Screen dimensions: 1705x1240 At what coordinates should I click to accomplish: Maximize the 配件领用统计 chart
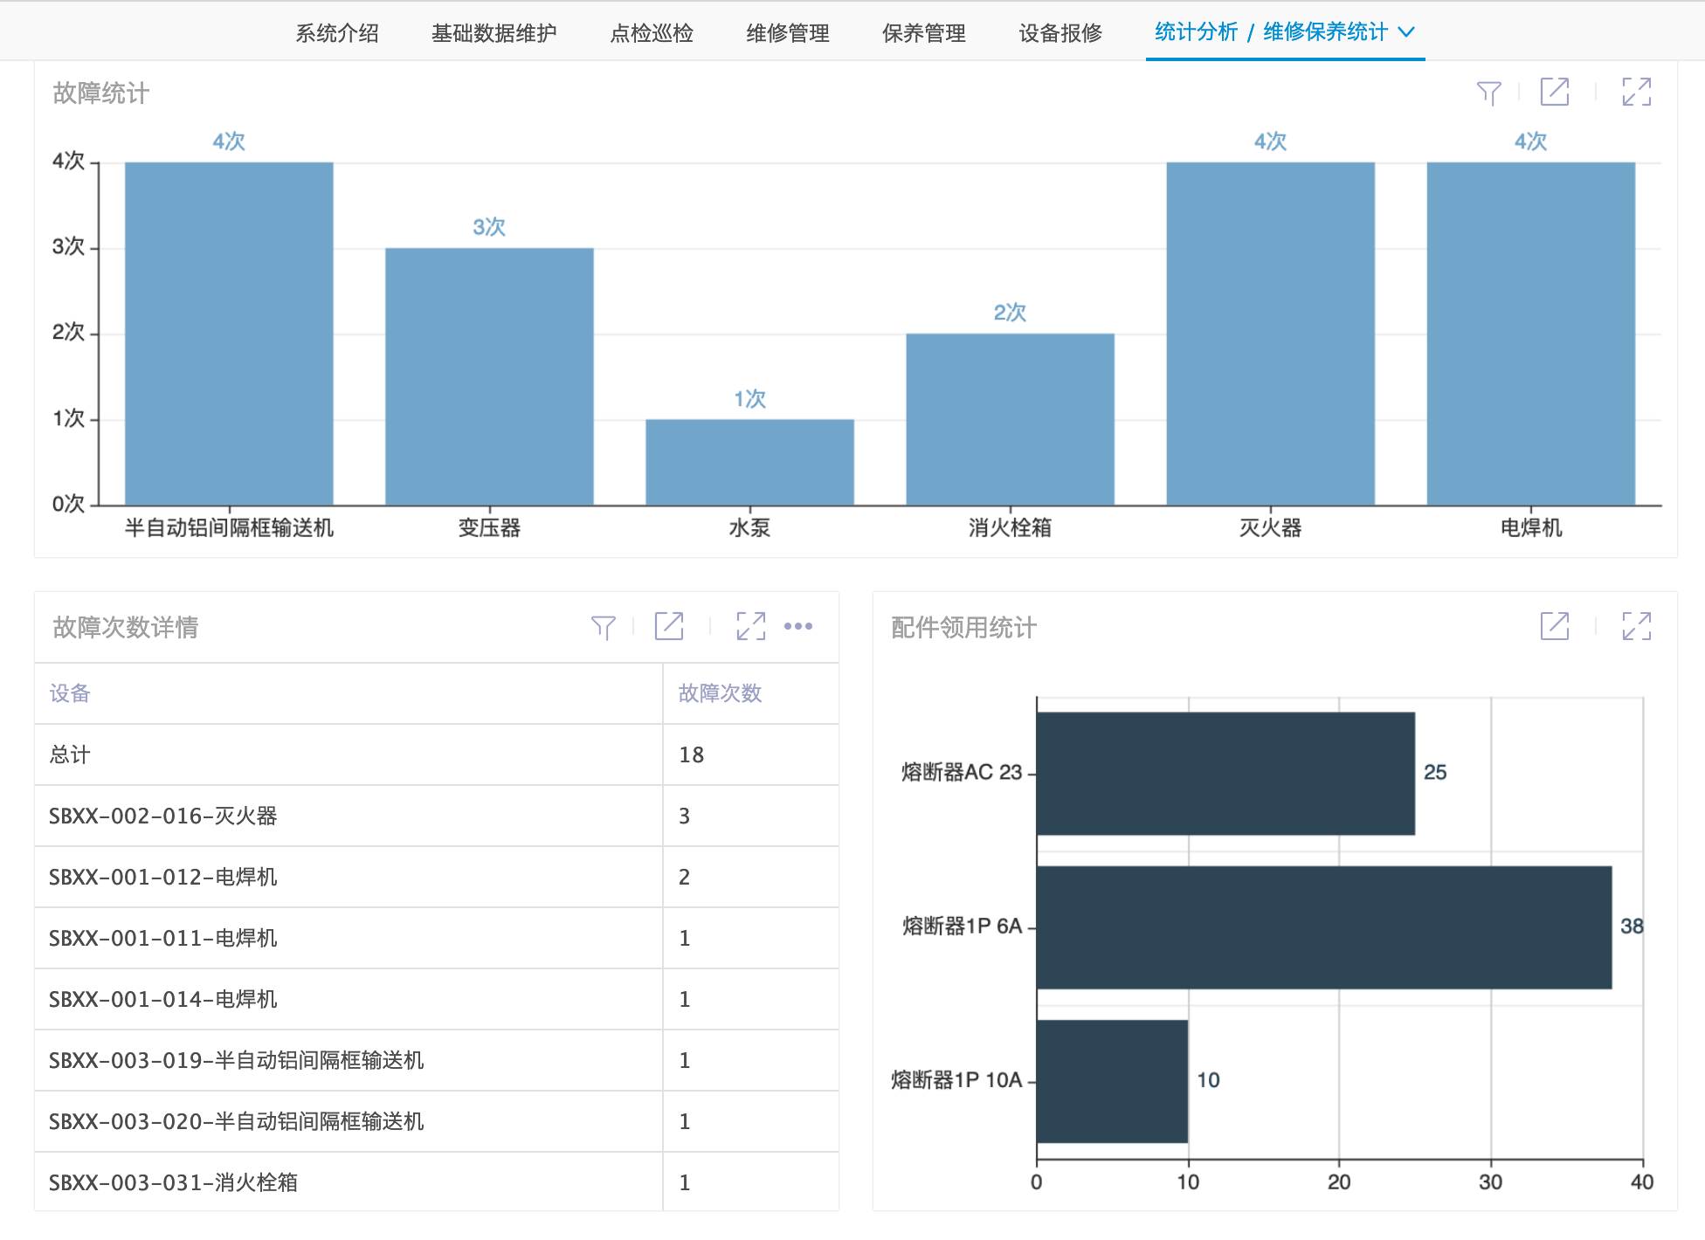(x=1635, y=626)
